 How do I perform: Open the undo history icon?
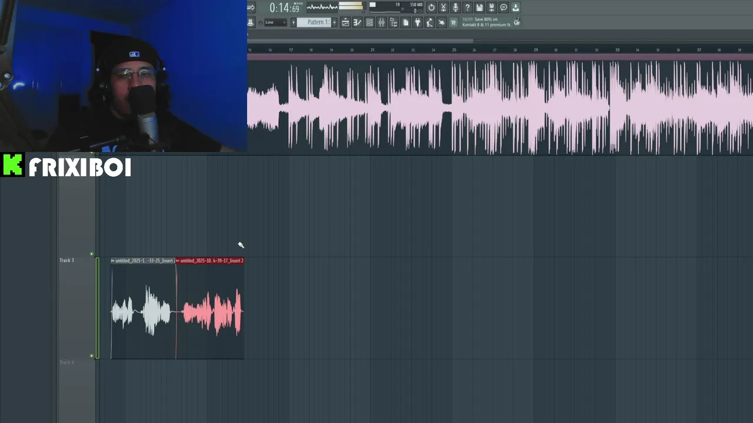[431, 8]
